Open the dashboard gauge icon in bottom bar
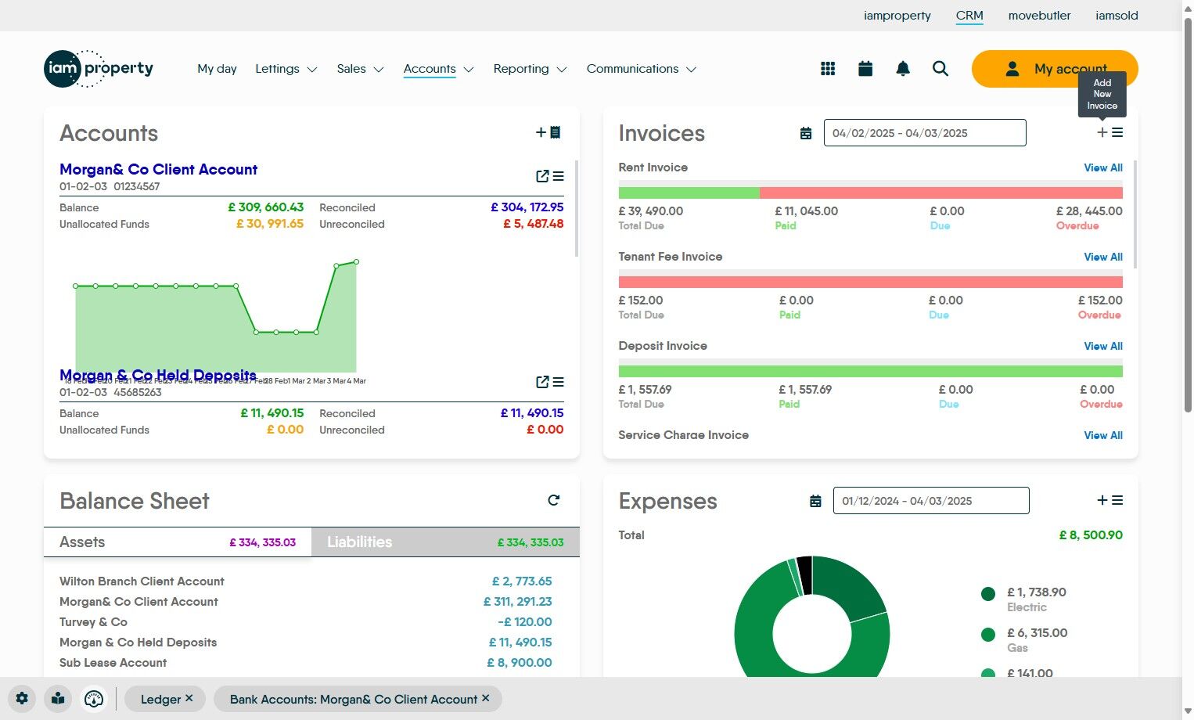 pos(94,699)
